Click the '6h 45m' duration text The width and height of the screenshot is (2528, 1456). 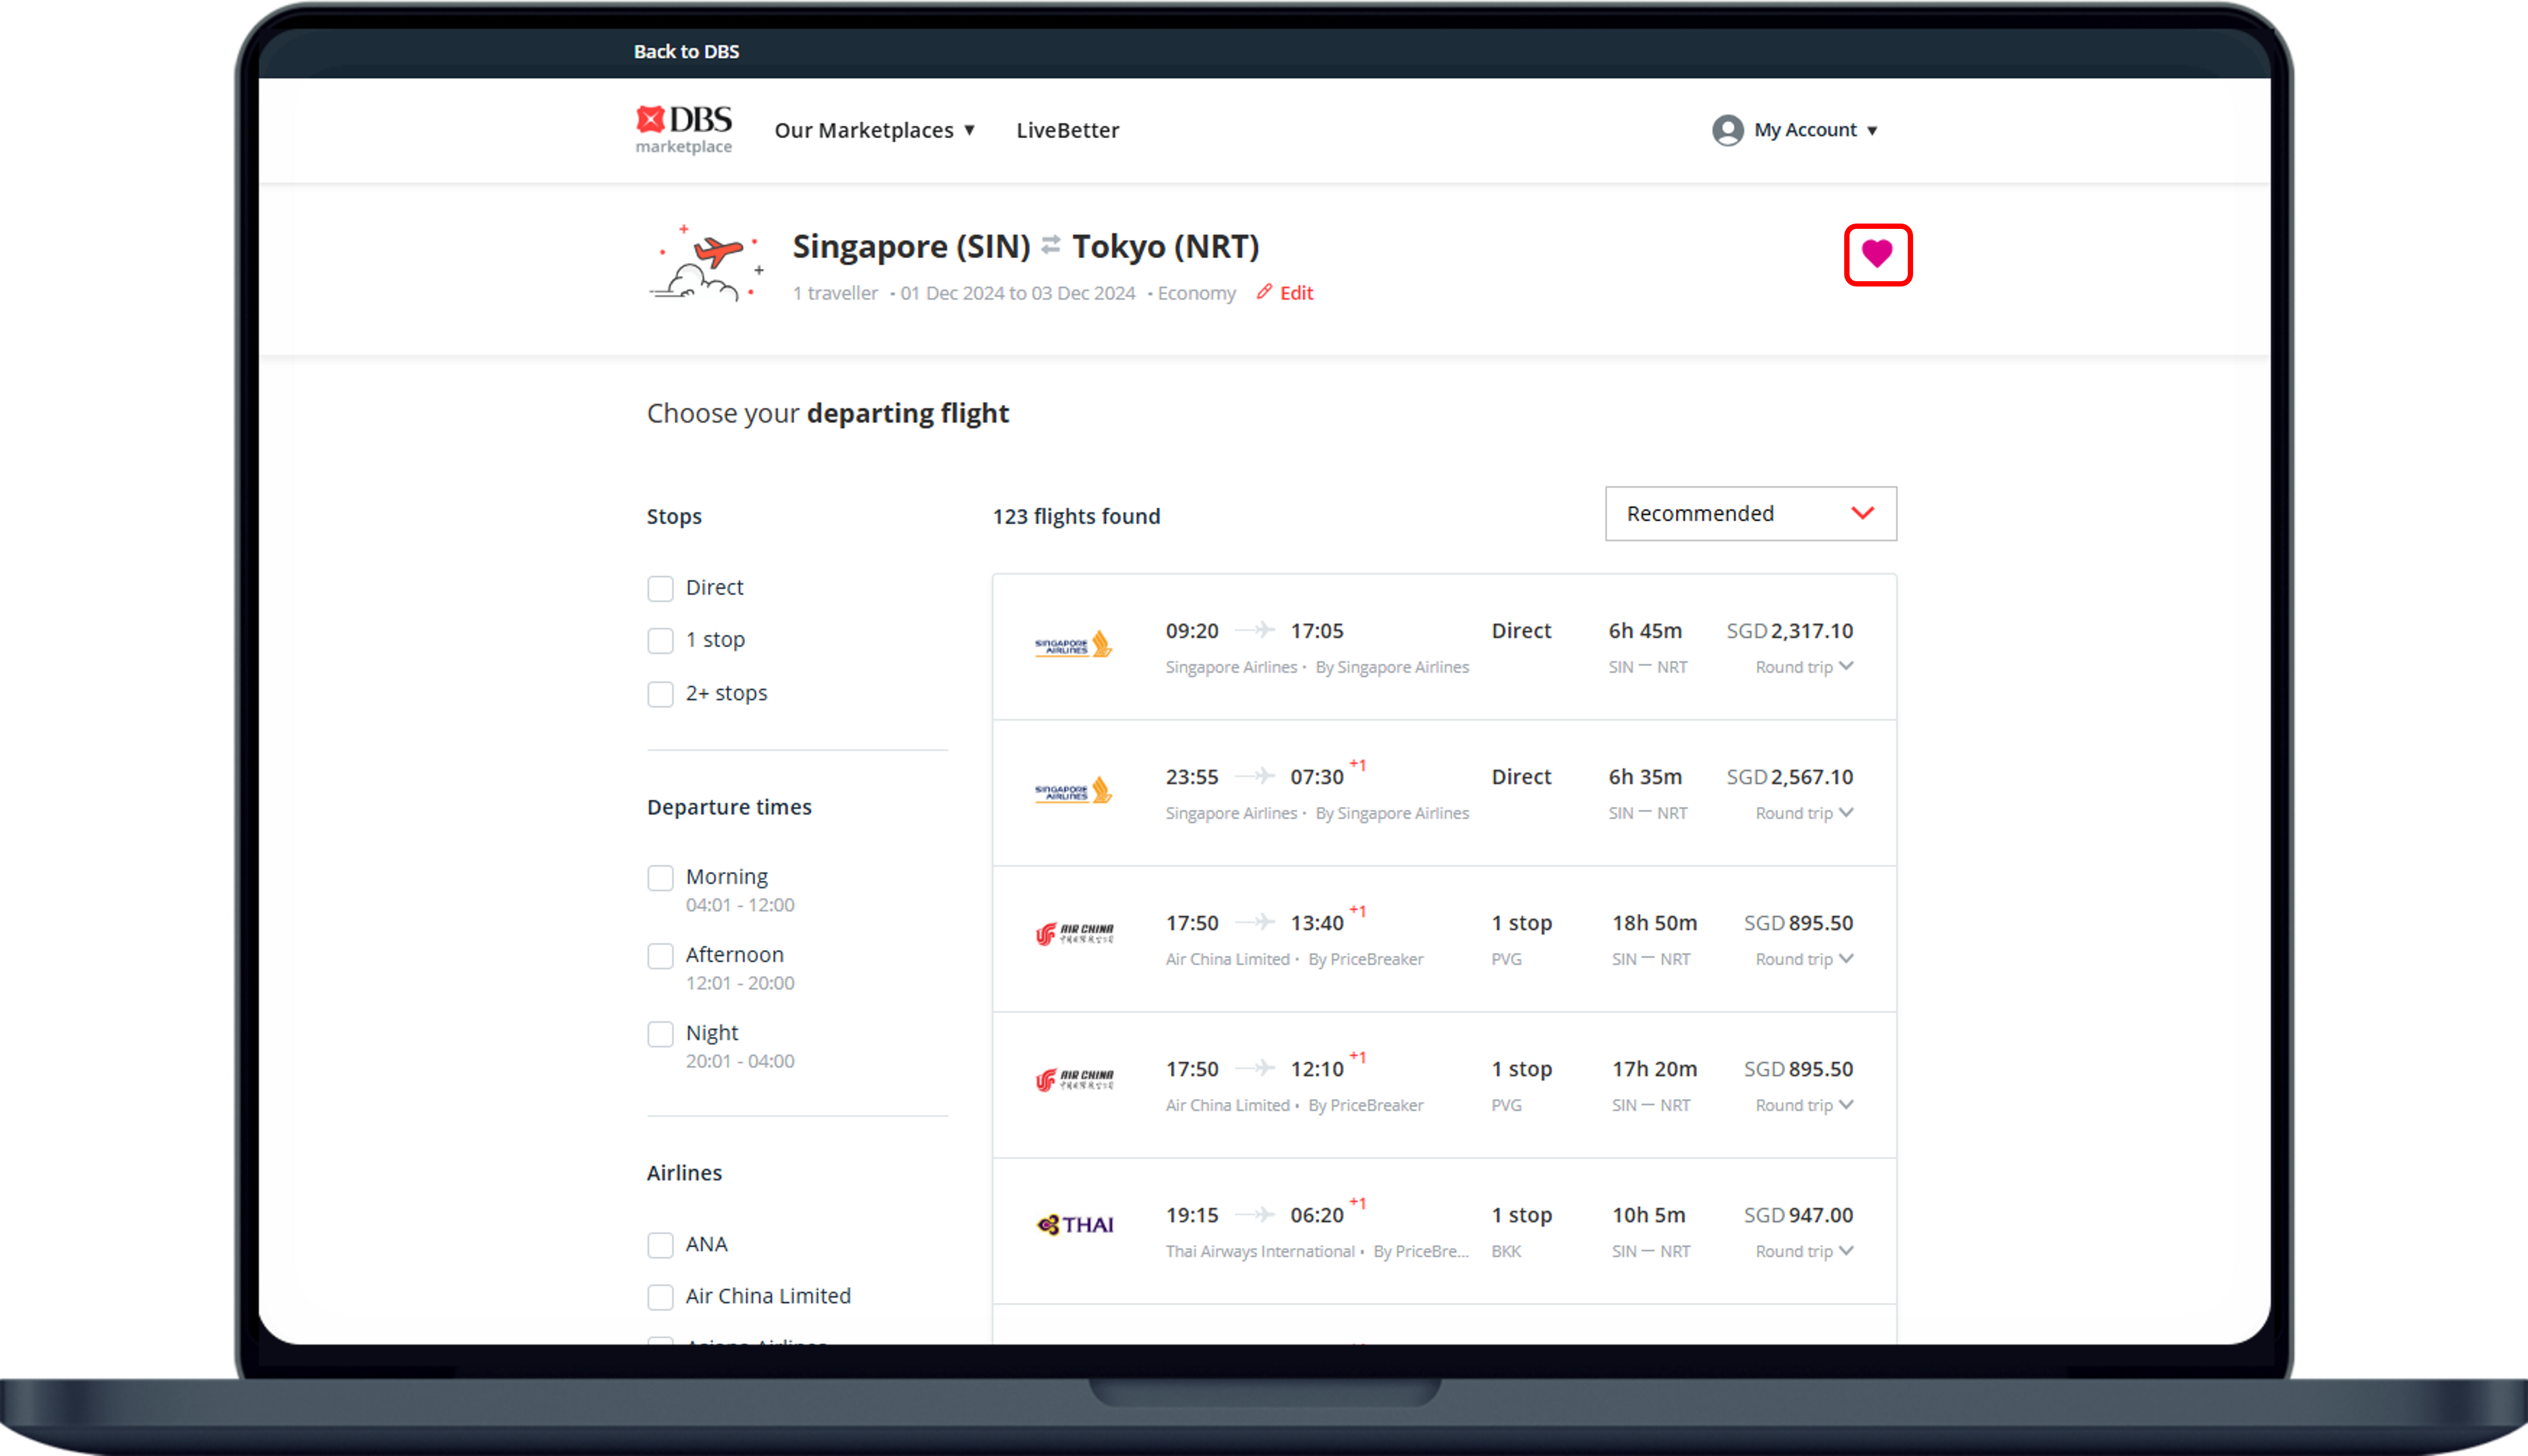click(1645, 631)
